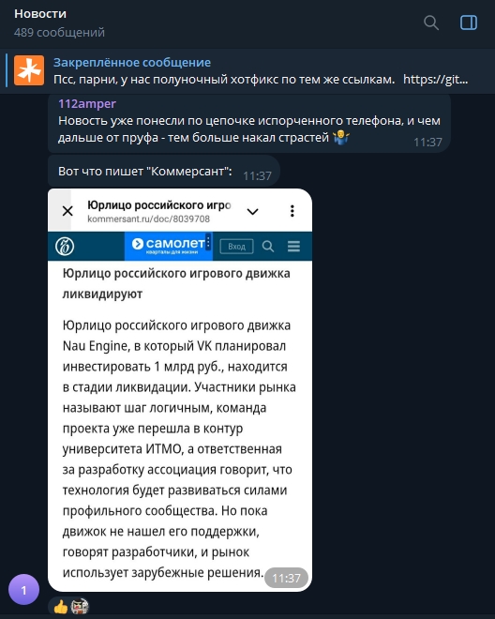The height and width of the screenshot is (619, 495).
Task: Open the Kommersant hamburger menu
Action: pyautogui.click(x=293, y=246)
